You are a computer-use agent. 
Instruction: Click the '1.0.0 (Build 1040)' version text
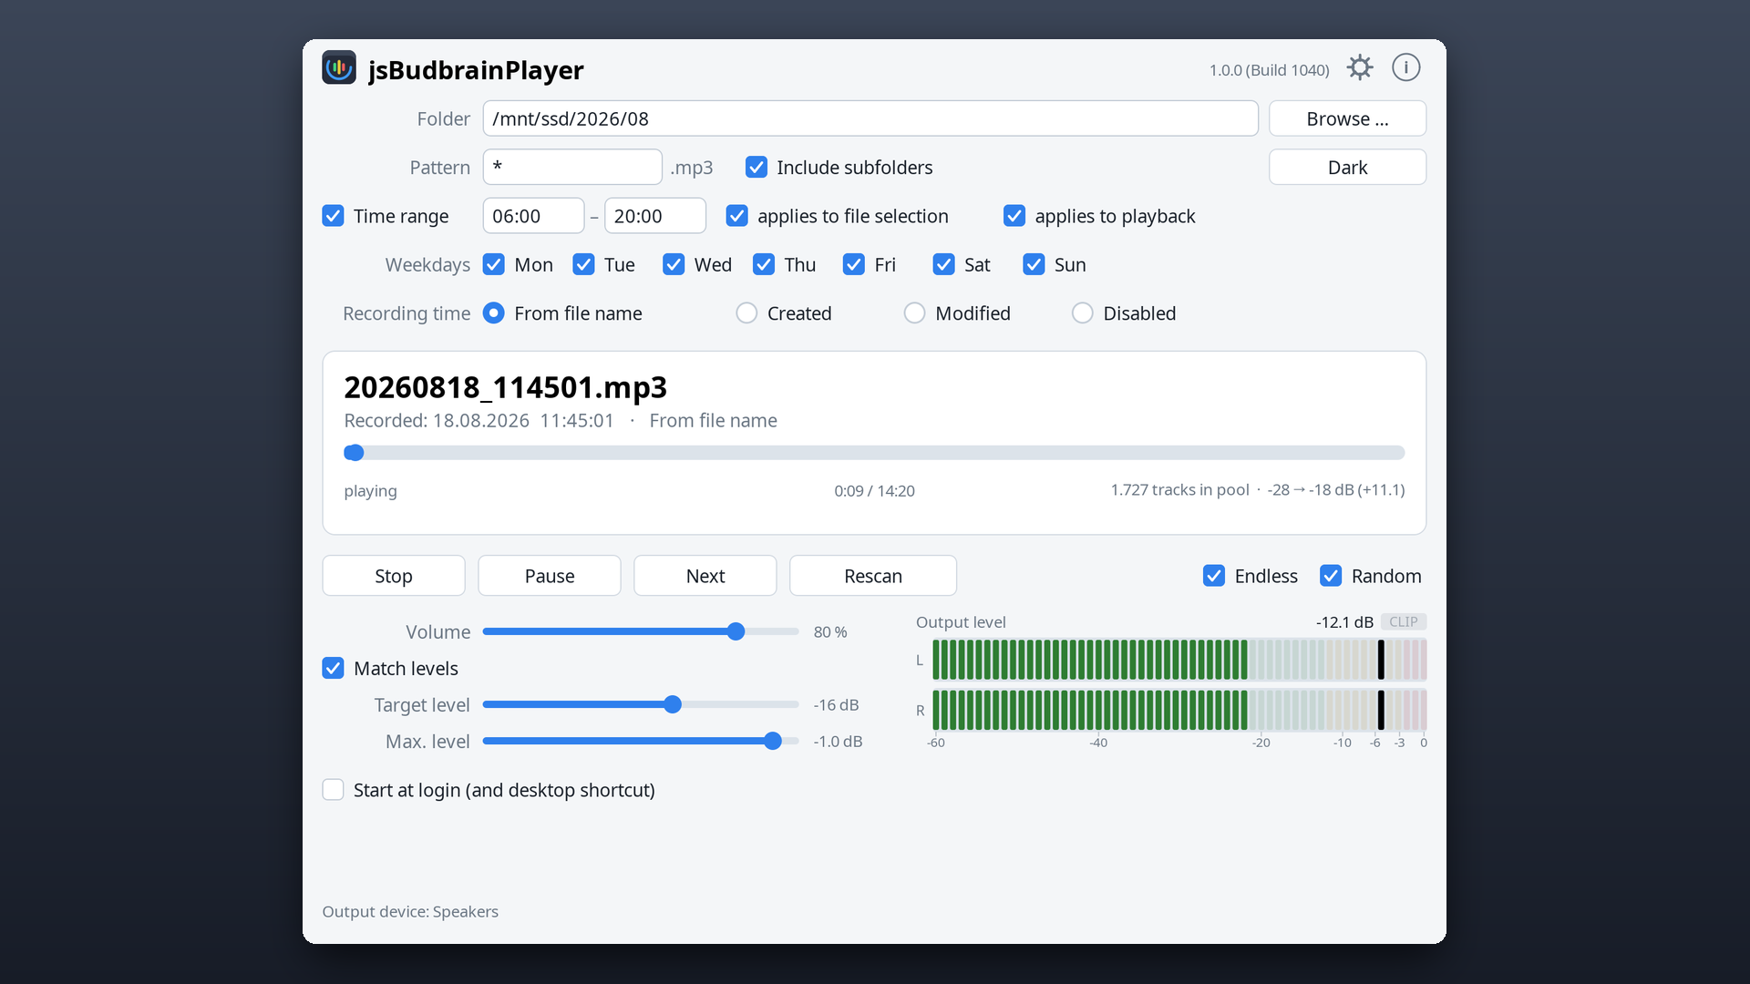tap(1269, 70)
